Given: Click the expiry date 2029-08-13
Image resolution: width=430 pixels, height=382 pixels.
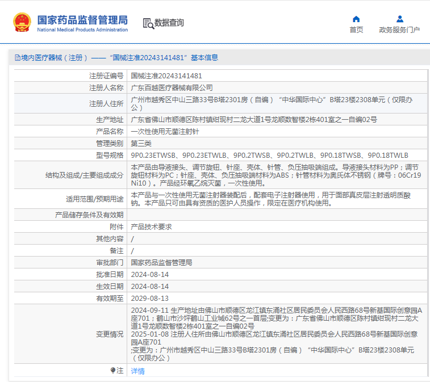Looking at the screenshot, I should [150, 298].
